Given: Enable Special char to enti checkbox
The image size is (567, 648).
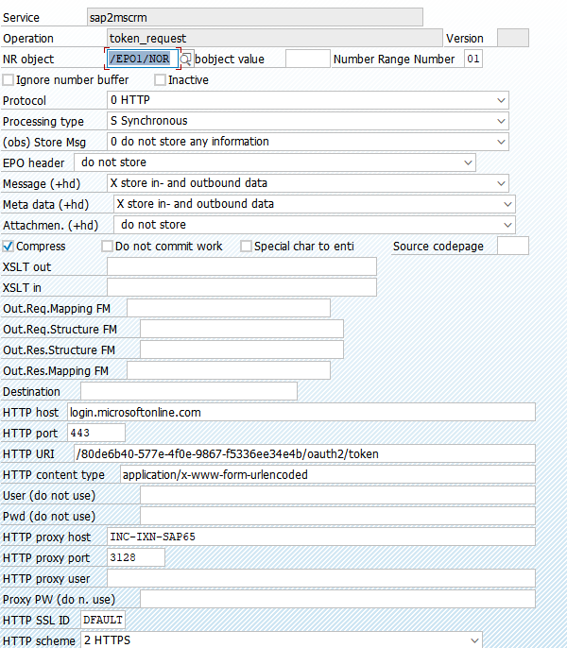Looking at the screenshot, I should point(246,247).
